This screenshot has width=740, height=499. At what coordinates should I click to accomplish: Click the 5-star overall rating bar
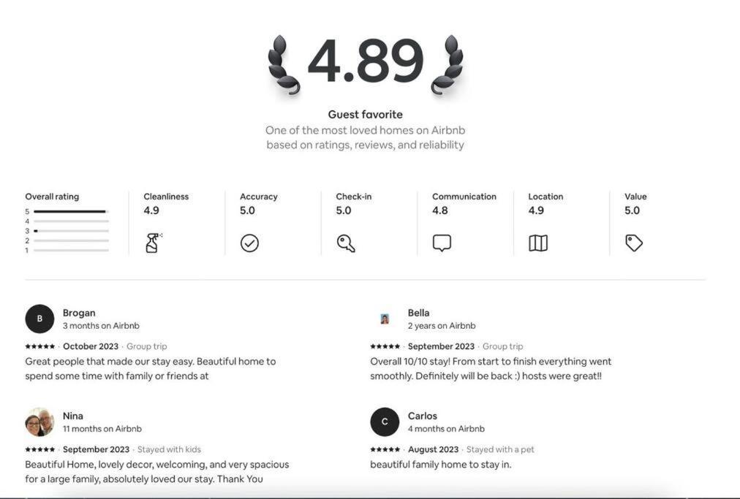pos(71,212)
